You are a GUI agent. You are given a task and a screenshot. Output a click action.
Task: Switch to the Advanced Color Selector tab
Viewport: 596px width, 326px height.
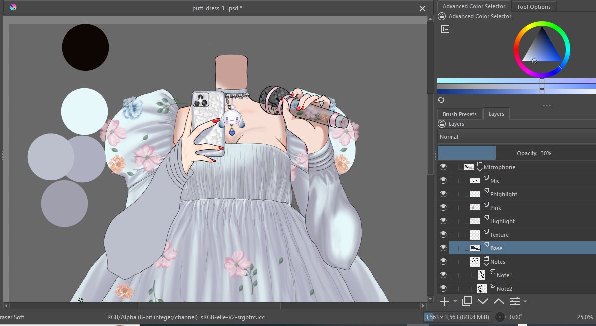click(x=474, y=6)
